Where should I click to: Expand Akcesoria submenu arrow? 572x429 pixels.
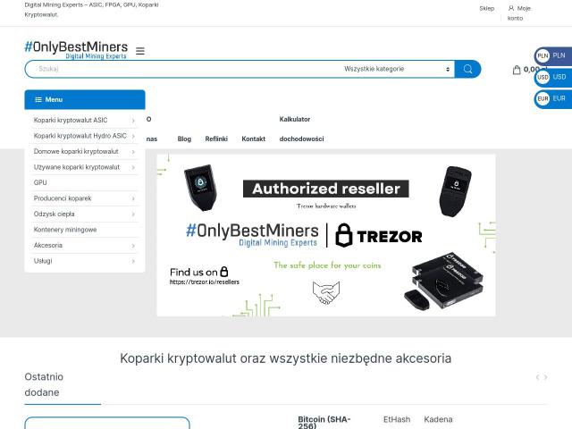pyautogui.click(x=133, y=246)
